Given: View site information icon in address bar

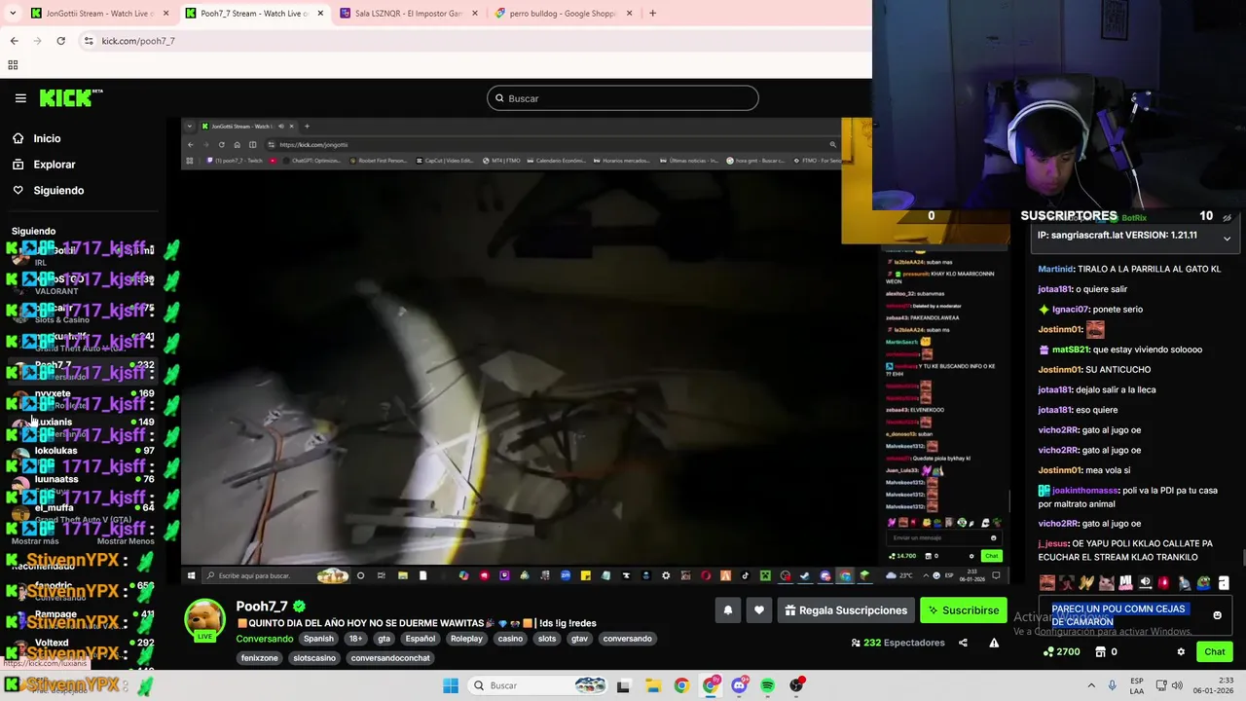Looking at the screenshot, I should click(89, 41).
